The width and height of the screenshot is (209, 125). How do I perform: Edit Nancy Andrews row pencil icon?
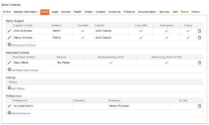point(9,38)
